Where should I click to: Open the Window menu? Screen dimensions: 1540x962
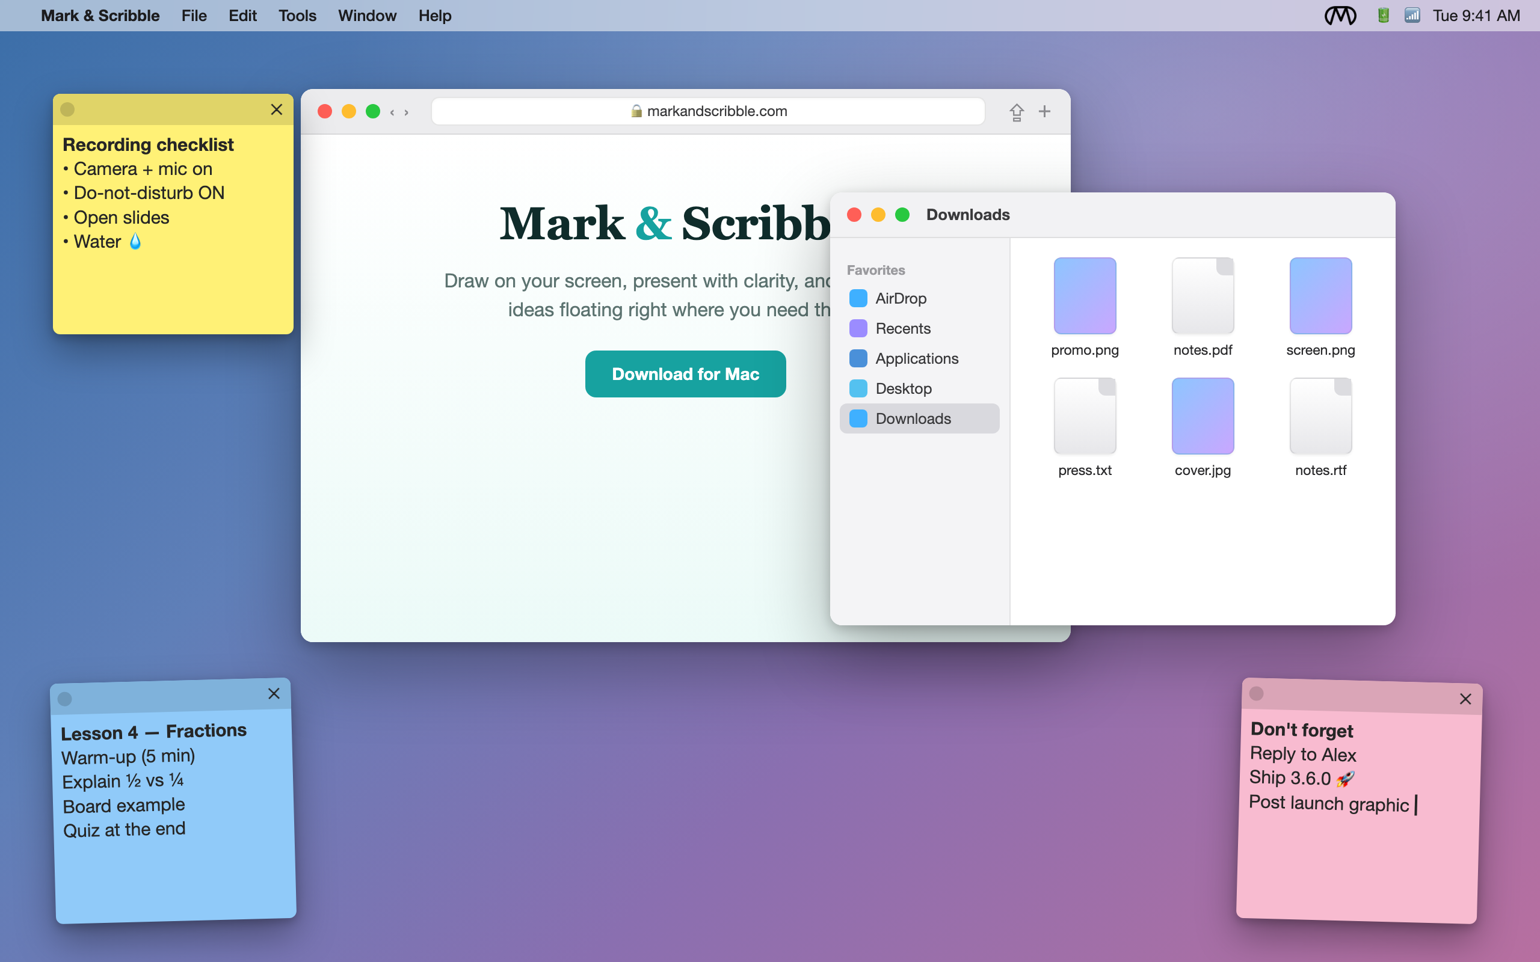tap(367, 15)
